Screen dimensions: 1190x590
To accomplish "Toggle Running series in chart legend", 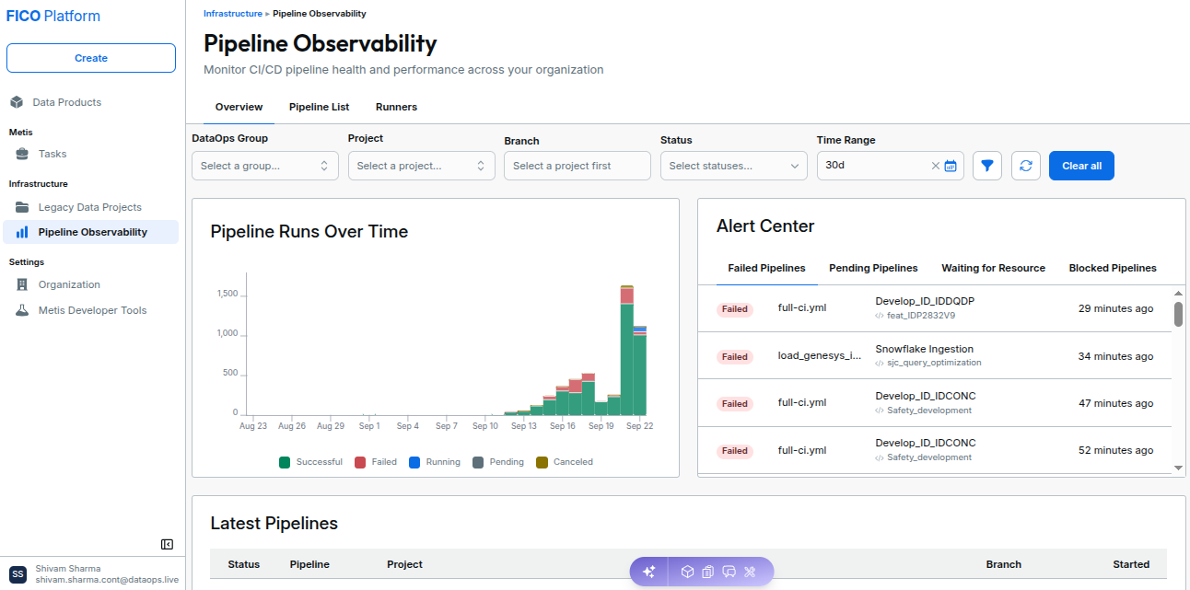I will 435,462.
